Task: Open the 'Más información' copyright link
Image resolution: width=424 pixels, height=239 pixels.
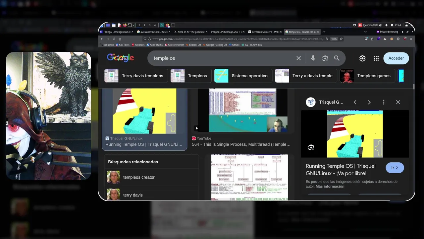Action: (x=330, y=187)
